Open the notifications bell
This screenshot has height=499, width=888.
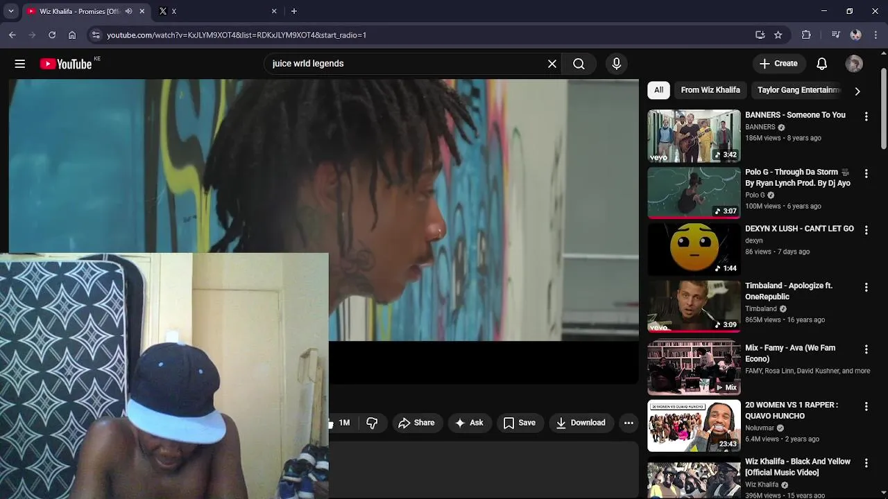821,64
